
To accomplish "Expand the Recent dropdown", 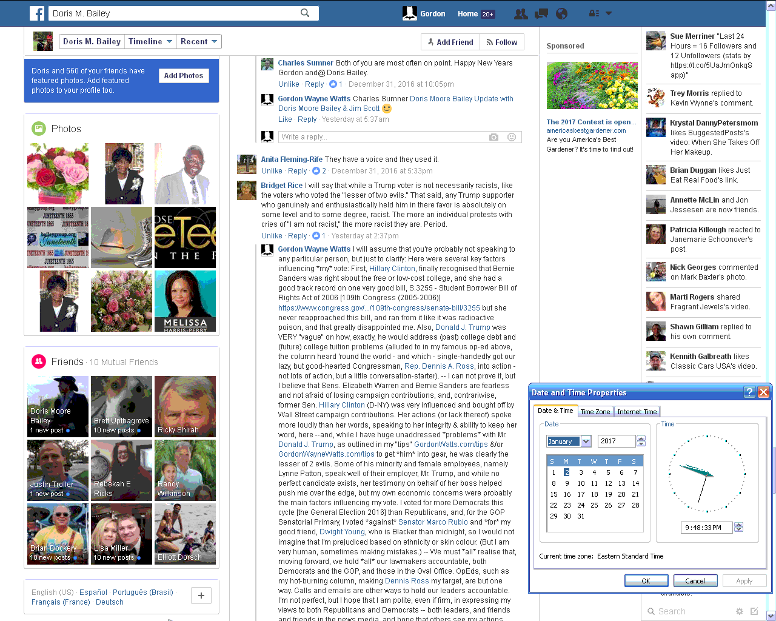I will 199,41.
